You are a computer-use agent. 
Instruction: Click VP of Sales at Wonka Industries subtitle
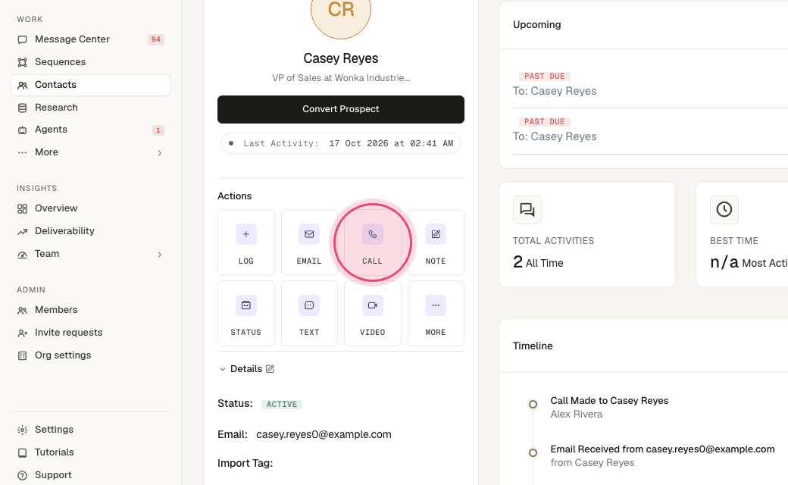(x=341, y=78)
